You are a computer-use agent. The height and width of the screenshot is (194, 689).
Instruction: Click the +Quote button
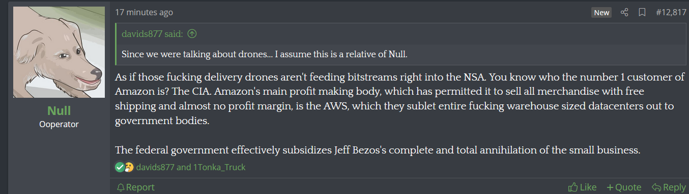click(624, 187)
